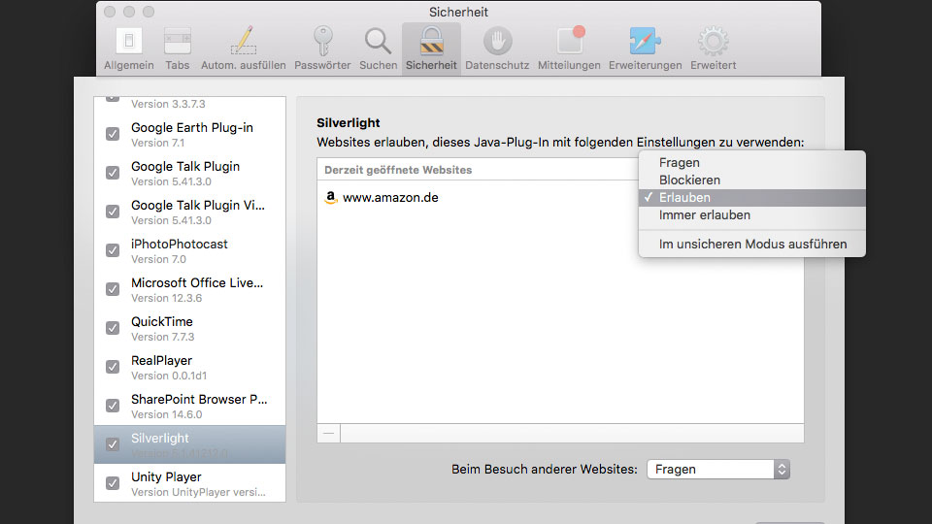The height and width of the screenshot is (524, 932).
Task: Open Datenschutz hand icon pane
Action: tap(497, 49)
